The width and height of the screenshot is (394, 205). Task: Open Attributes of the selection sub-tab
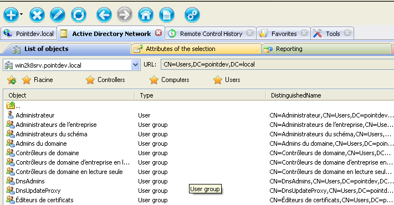pos(196,49)
